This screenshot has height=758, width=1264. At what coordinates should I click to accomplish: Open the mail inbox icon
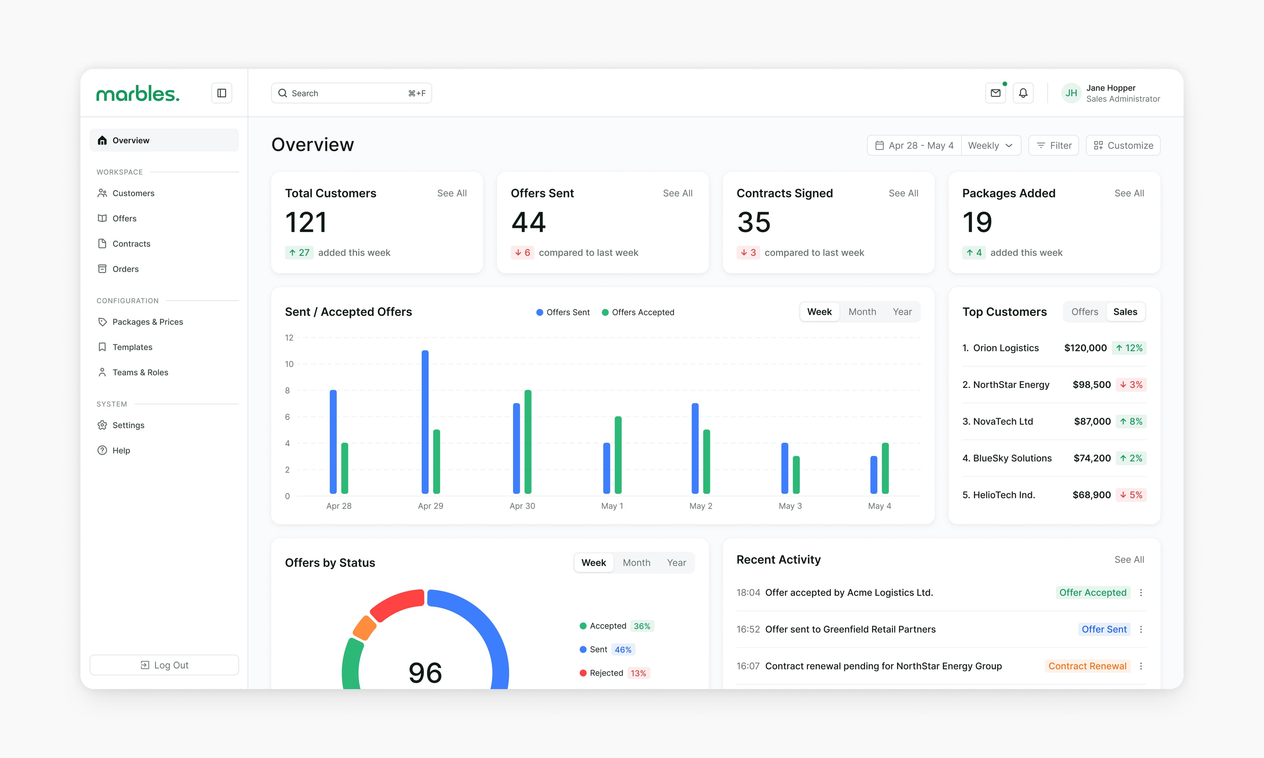[x=995, y=93]
